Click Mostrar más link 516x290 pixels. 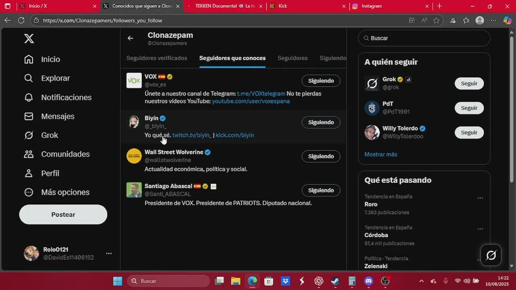(381, 154)
